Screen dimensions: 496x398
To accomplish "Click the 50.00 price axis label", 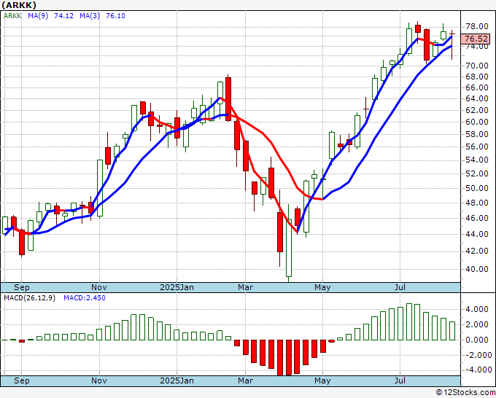I will pyautogui.click(x=477, y=188).
